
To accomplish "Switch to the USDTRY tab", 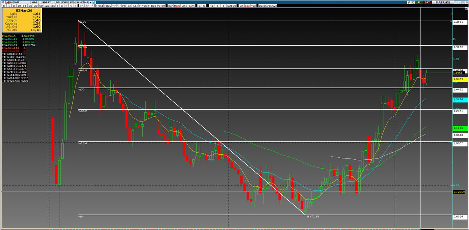I will coord(46,2).
